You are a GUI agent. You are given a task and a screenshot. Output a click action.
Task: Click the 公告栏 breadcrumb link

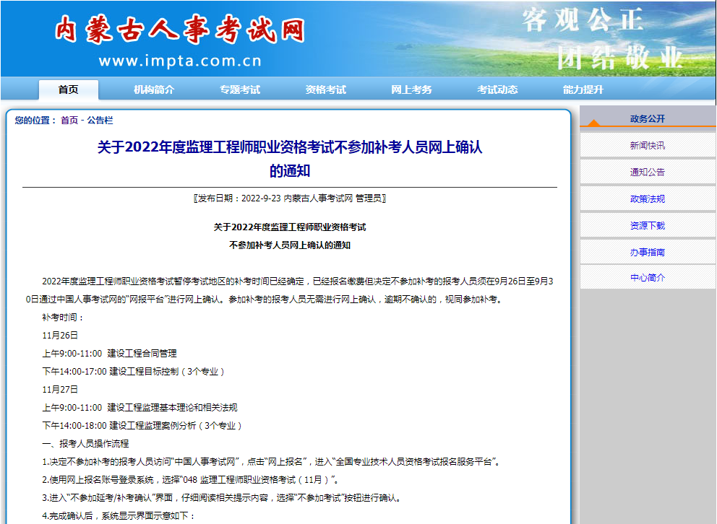pos(100,121)
